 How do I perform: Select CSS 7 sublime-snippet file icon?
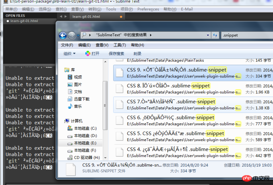[x=120, y=105]
